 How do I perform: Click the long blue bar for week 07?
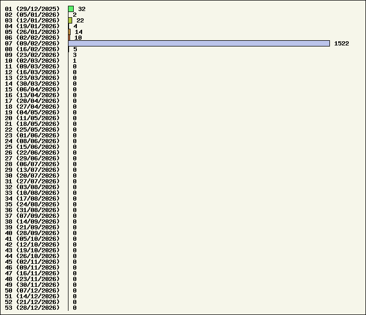[x=199, y=43]
